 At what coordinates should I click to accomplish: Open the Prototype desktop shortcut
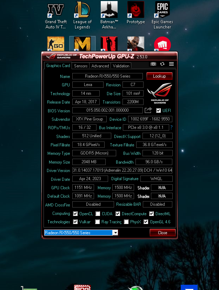click(136, 13)
